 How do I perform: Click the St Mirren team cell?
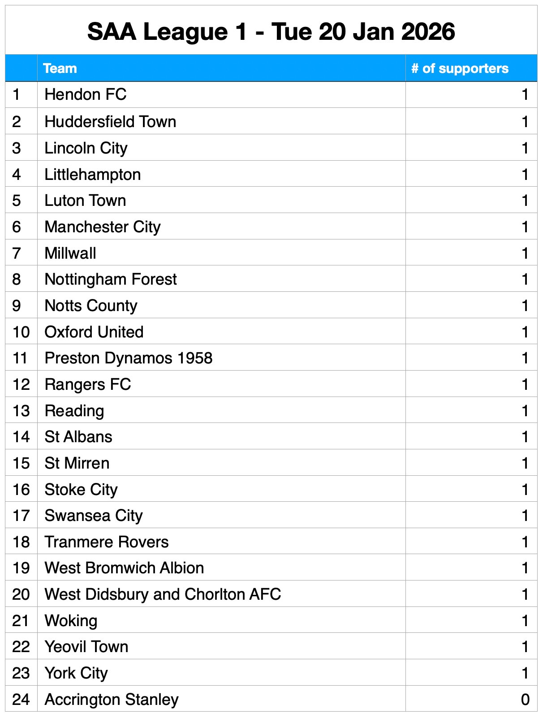(x=77, y=463)
